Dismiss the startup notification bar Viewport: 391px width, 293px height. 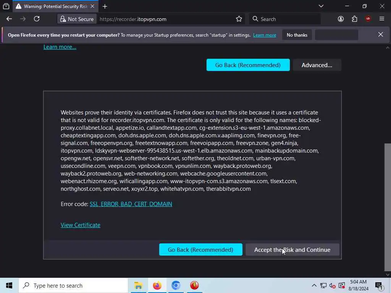381,35
